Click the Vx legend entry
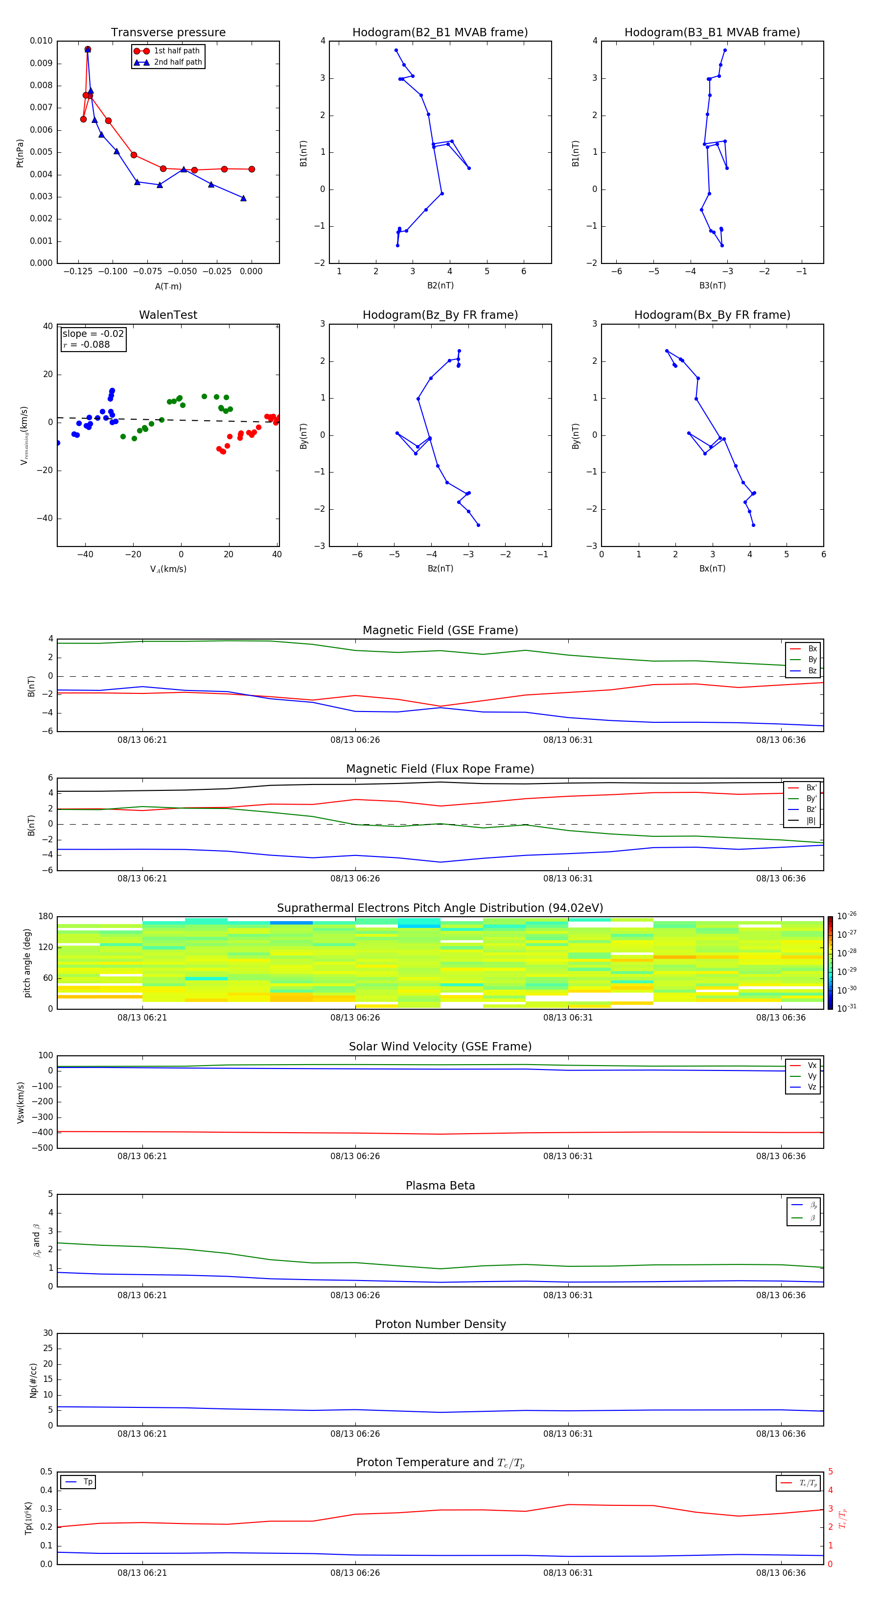Viewport: 881px width, 1616px height. (803, 1065)
